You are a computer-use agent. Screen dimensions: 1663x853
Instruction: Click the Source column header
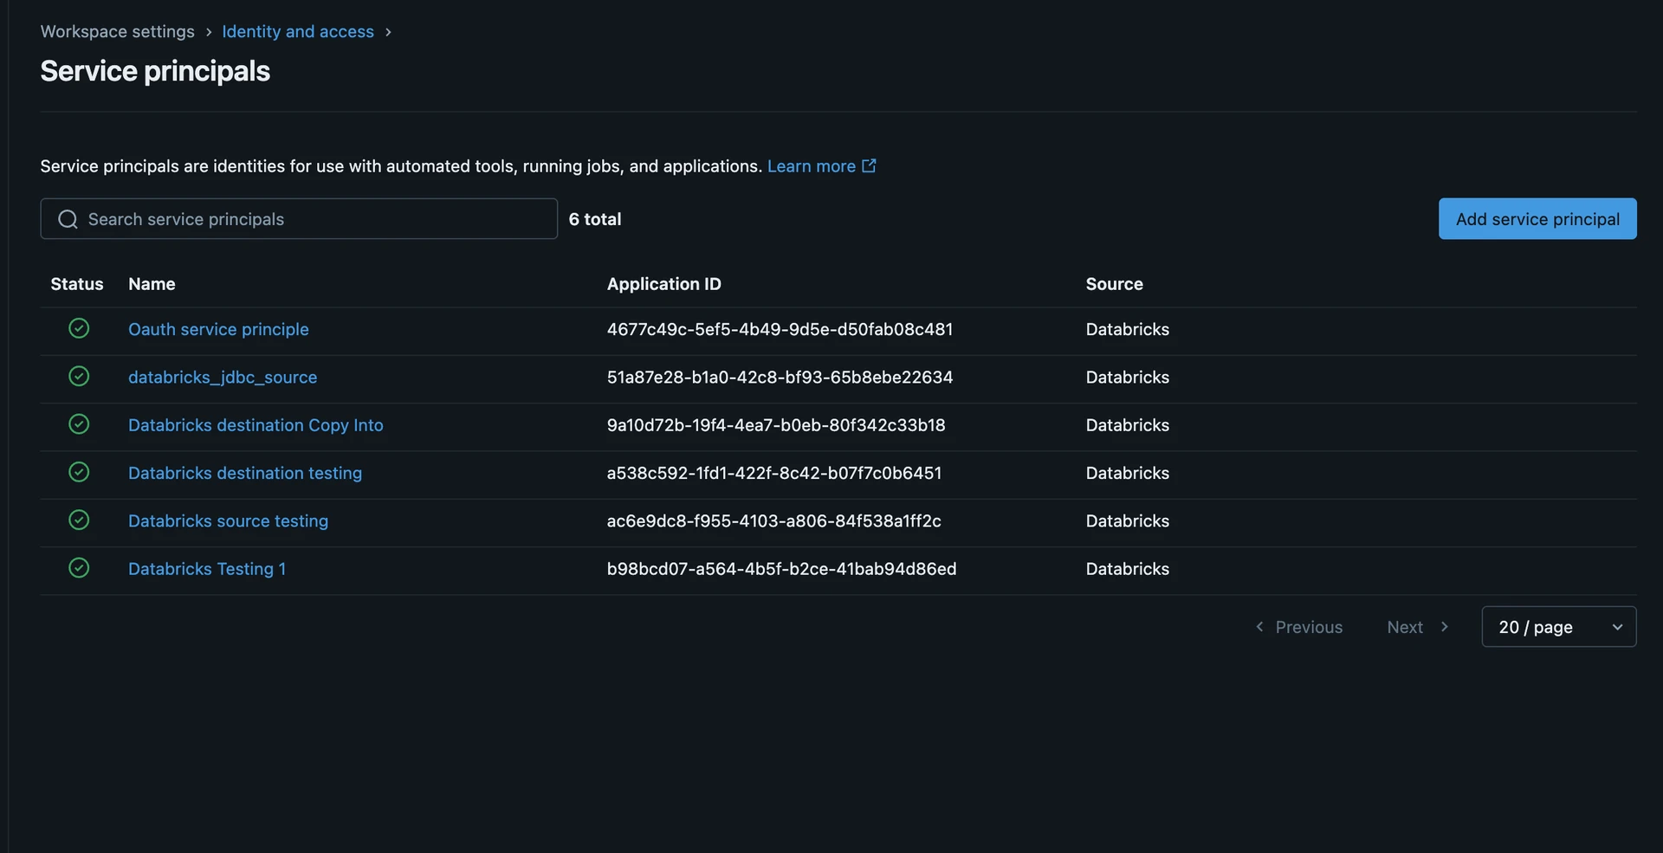click(1114, 284)
